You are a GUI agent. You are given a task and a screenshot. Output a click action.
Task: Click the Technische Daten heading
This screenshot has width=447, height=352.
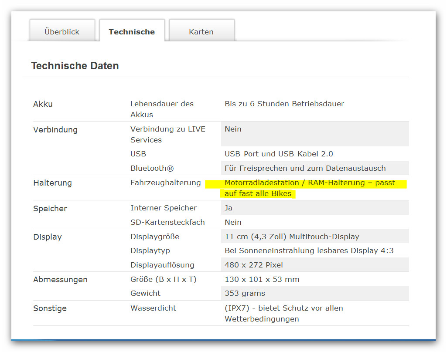(x=75, y=66)
